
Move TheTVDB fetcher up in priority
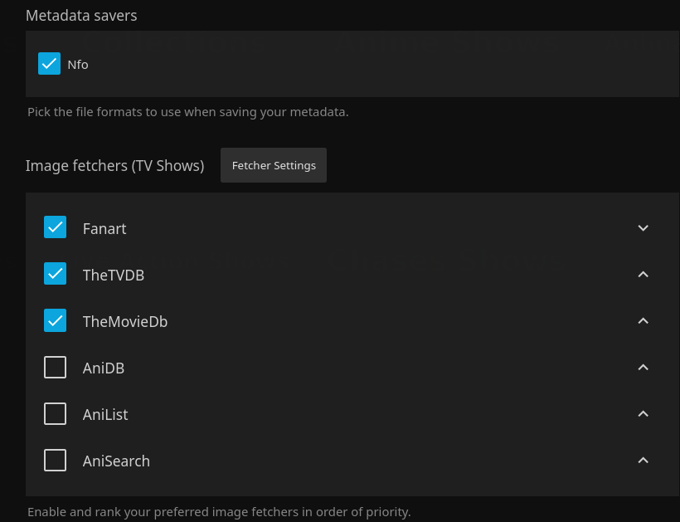point(643,275)
